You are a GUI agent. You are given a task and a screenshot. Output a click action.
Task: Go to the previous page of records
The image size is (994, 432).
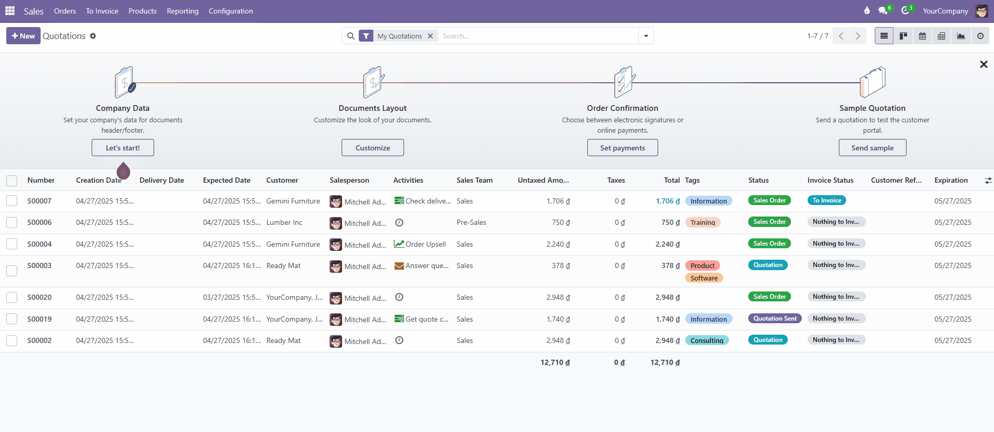point(841,36)
